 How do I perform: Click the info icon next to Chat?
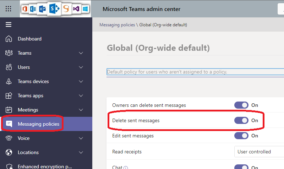pyautogui.click(x=126, y=168)
